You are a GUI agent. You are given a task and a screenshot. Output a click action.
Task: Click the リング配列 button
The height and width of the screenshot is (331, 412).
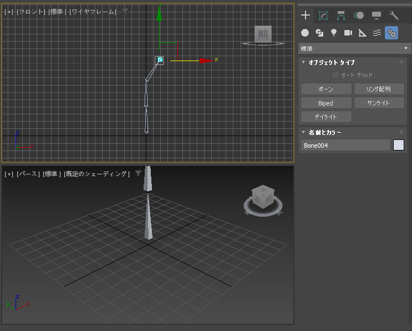[x=379, y=89]
